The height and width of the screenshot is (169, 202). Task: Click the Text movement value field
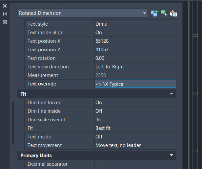(x=135, y=145)
